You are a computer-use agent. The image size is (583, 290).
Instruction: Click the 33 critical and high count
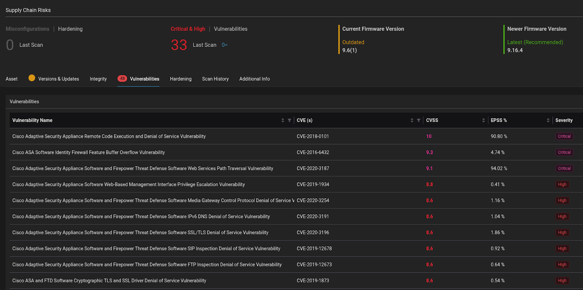pos(179,45)
